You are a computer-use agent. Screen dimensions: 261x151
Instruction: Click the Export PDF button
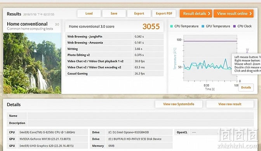164,14
